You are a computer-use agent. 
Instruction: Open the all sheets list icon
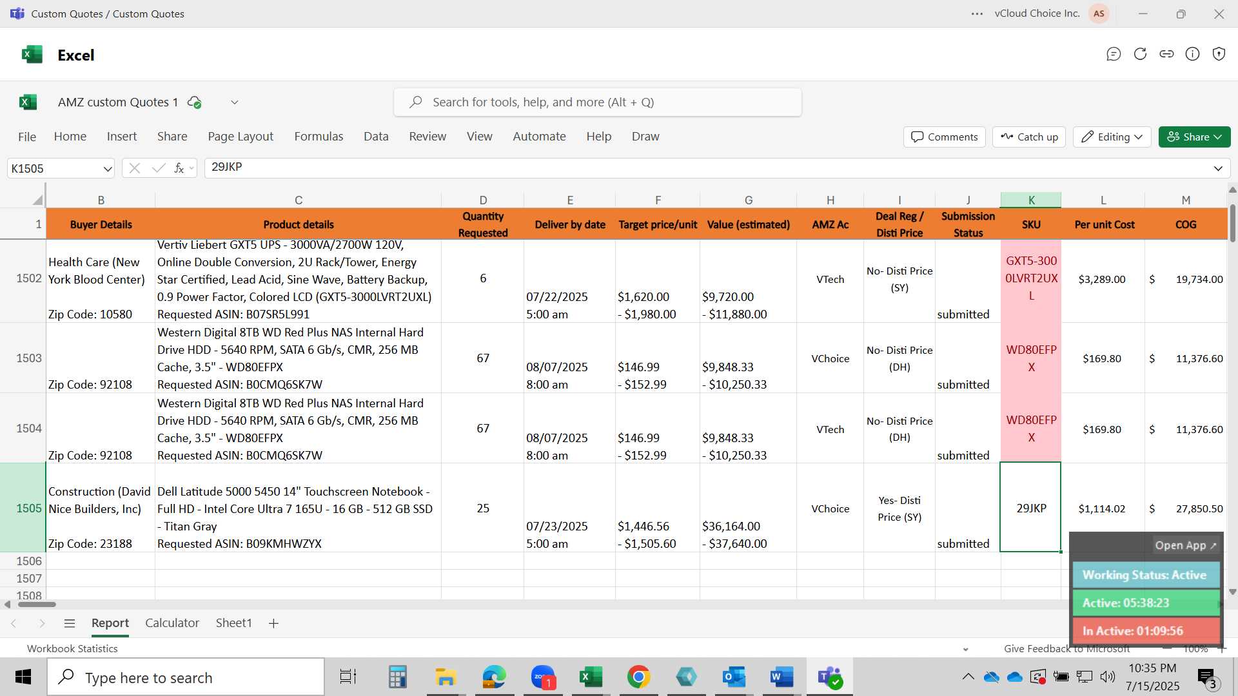[x=70, y=623]
